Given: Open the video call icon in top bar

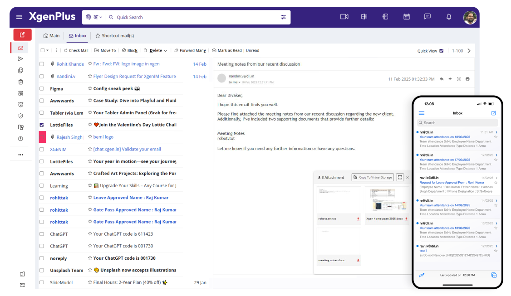Looking at the screenshot, I should coord(344,16).
